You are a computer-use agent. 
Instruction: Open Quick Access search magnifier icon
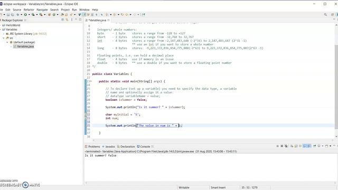coord(325,15)
